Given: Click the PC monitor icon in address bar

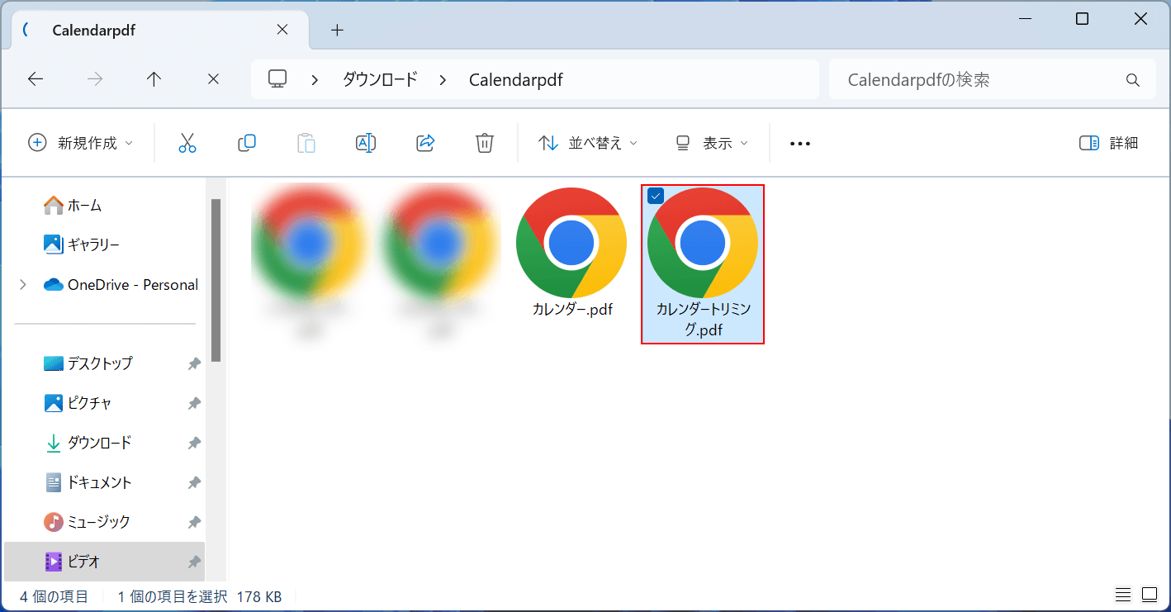Looking at the screenshot, I should [277, 79].
